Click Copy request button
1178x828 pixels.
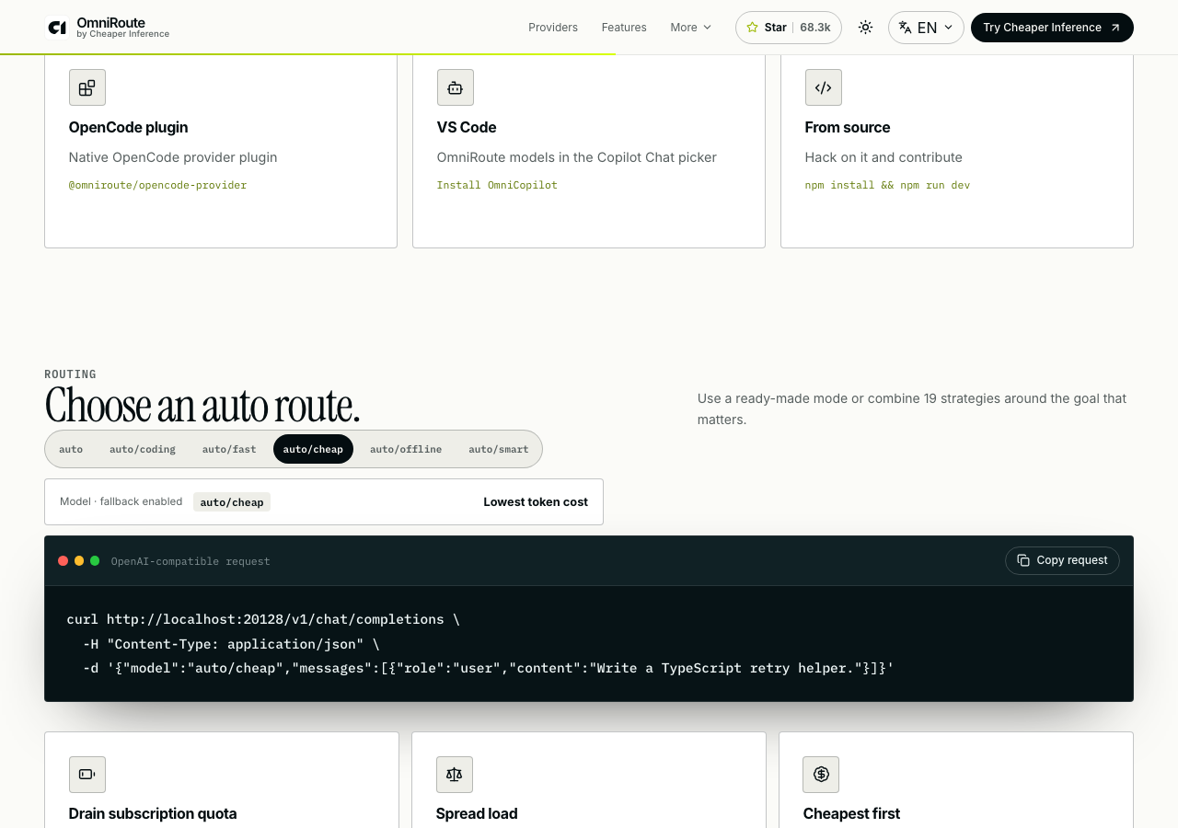1062,560
